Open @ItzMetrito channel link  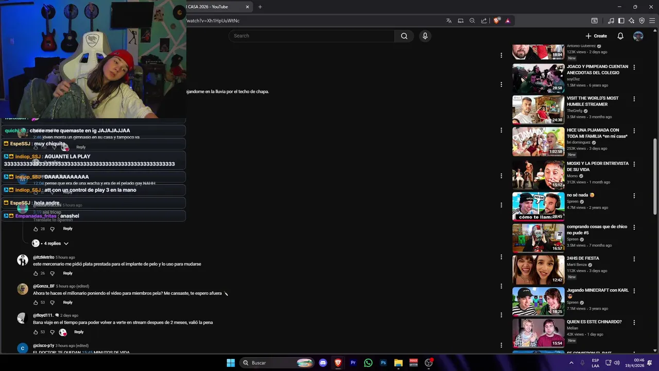[43, 257]
